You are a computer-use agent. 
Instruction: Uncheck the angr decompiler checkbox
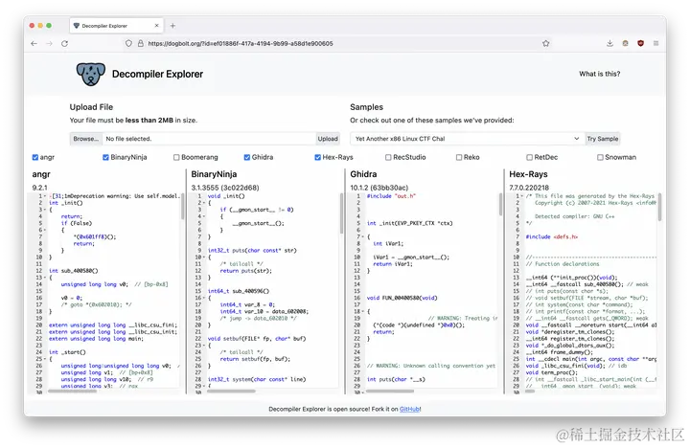tap(35, 157)
